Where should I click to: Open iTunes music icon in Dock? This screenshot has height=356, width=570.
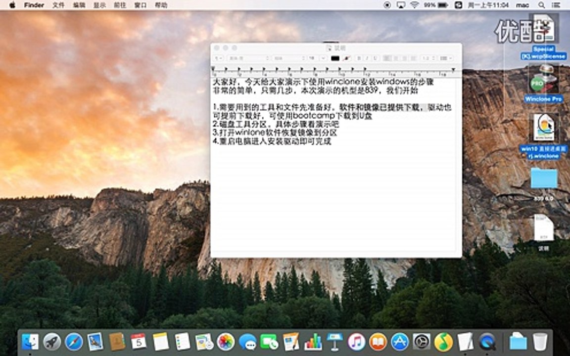coord(357,342)
